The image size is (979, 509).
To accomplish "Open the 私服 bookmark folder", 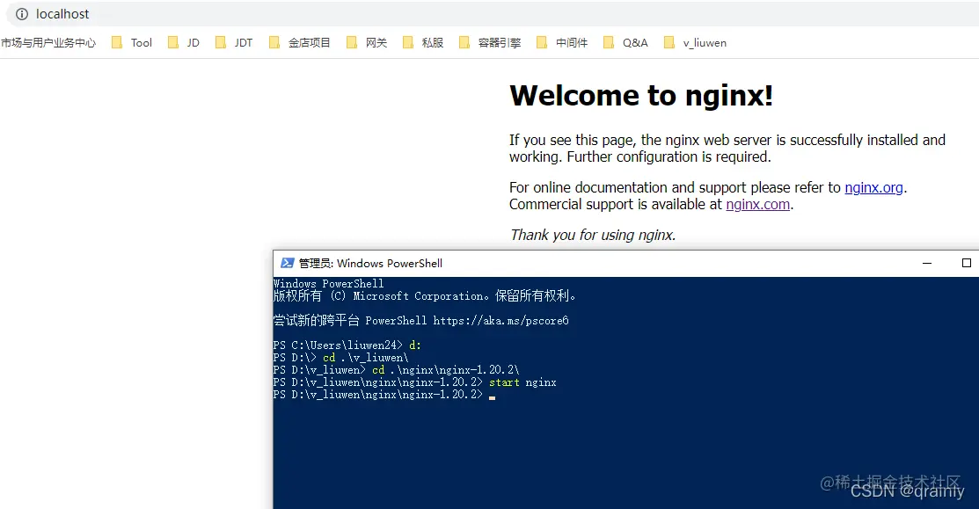I will tap(423, 42).
